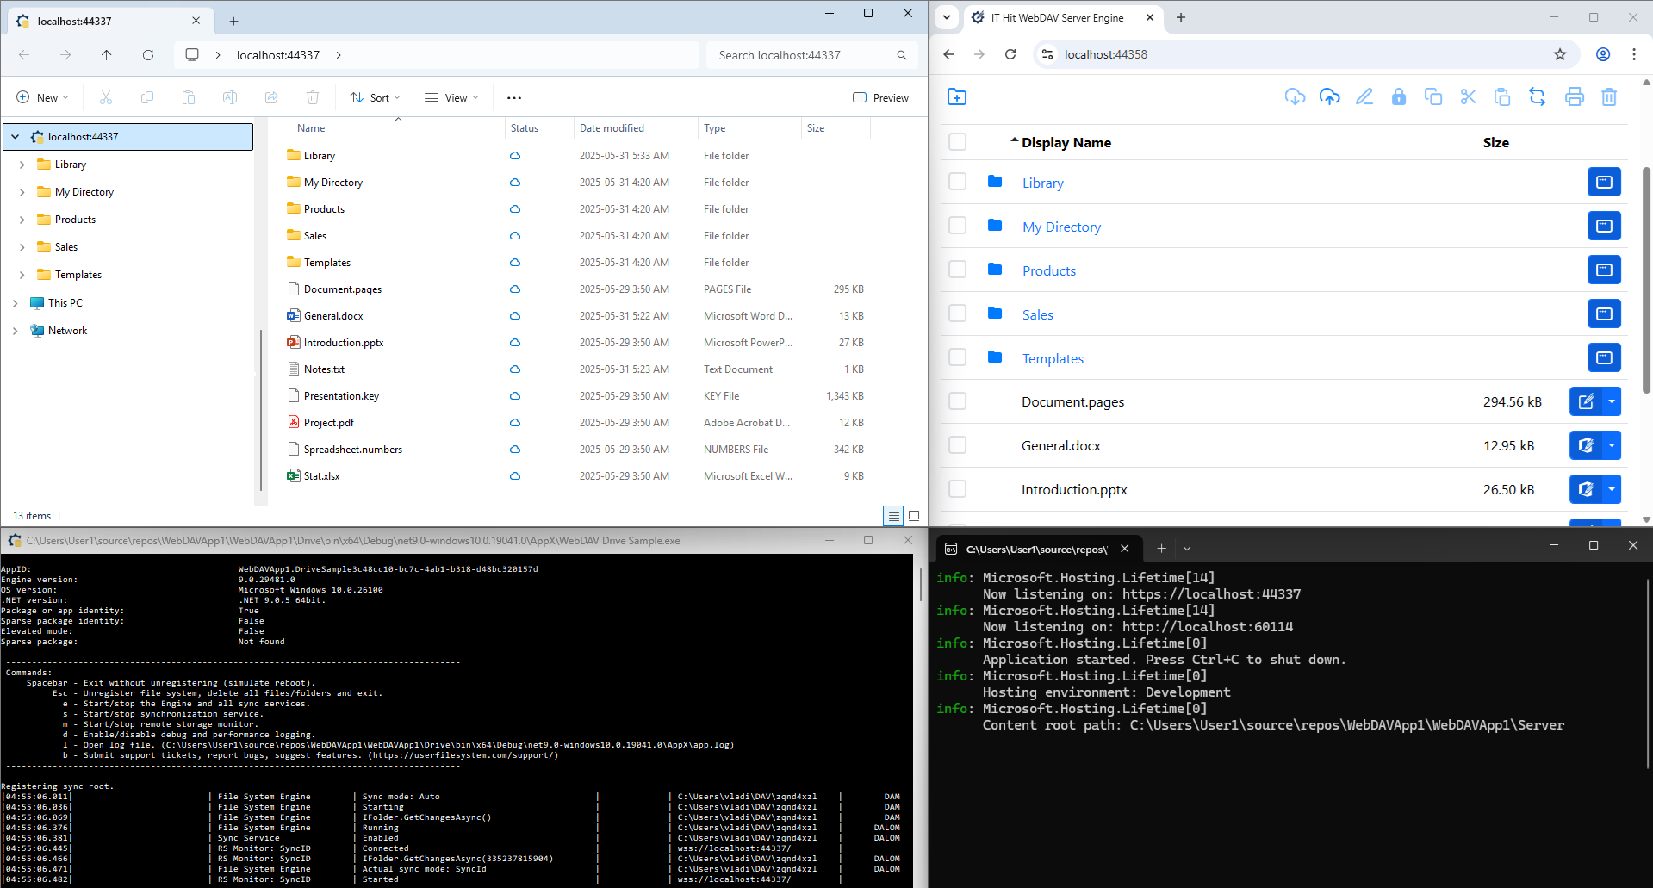This screenshot has width=1653, height=888.
Task: Click the Rename pencil icon in WebDAV toolbar
Action: pos(1364,96)
